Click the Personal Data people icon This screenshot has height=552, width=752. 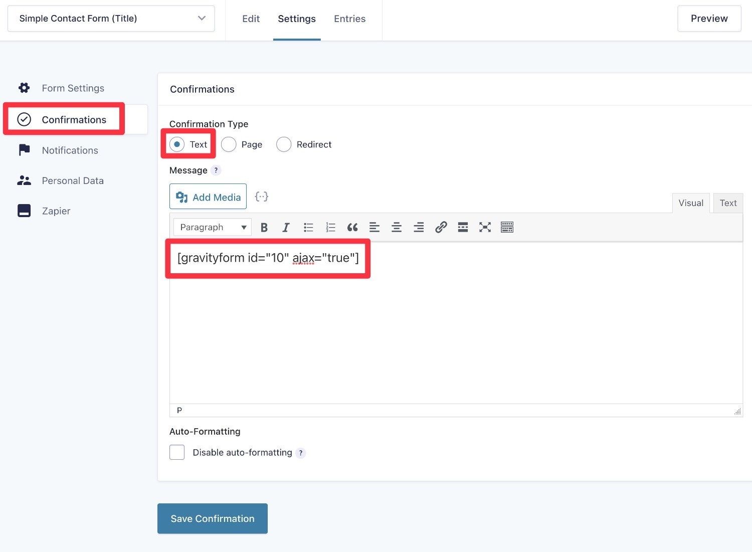pos(24,180)
